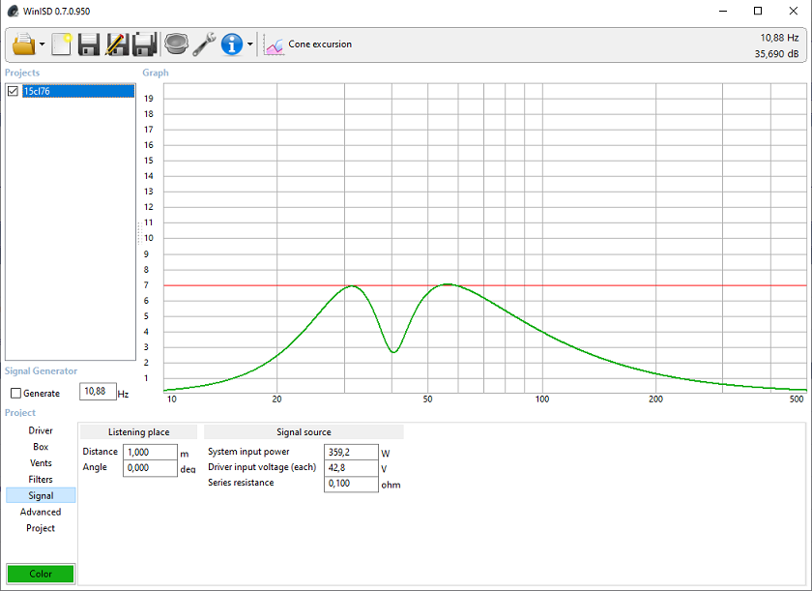The image size is (812, 591).
Task: Open a project file with the folder icon
Action: pos(24,44)
